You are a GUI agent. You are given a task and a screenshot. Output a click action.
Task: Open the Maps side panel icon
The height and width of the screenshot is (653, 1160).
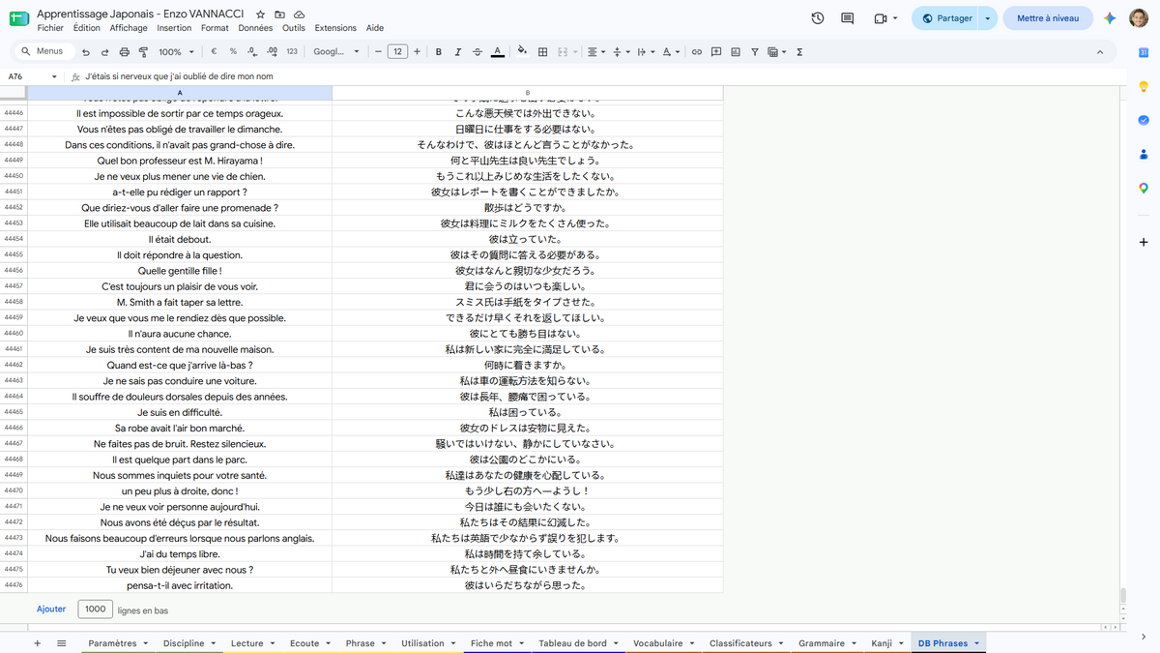pyautogui.click(x=1144, y=188)
